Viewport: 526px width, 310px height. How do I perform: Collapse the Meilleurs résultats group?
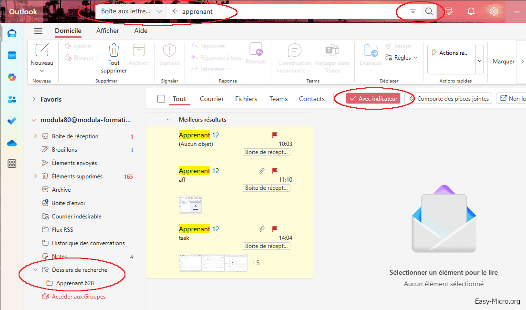(x=168, y=119)
